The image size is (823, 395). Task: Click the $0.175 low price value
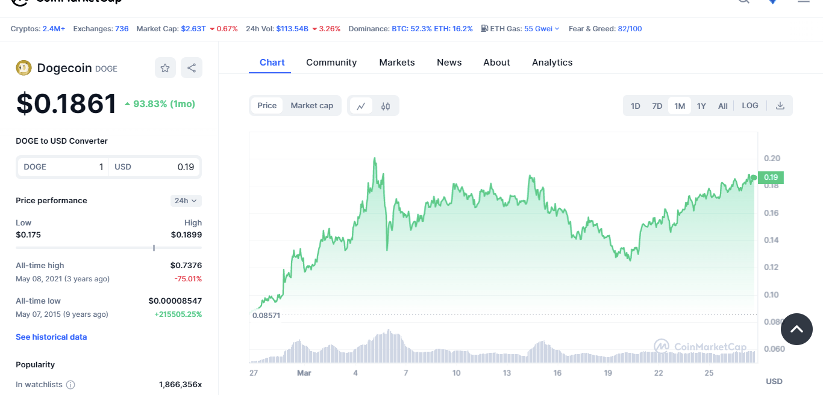pyautogui.click(x=28, y=234)
